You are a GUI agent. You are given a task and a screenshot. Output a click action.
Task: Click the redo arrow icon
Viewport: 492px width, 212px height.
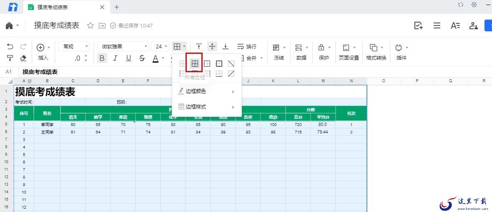pos(23,47)
